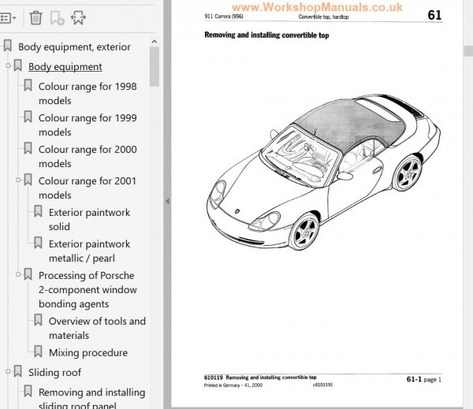Image resolution: width=473 pixels, height=409 pixels.
Task: Select 'Body equipment, exterior' bookmark
Action: (x=74, y=47)
